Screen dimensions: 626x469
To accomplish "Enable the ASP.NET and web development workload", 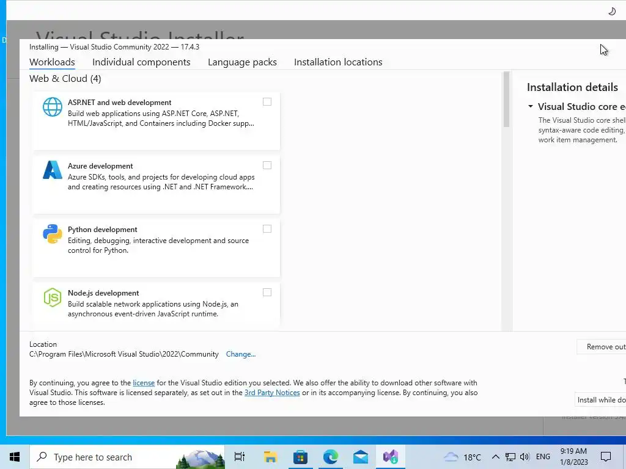I will (267, 102).
